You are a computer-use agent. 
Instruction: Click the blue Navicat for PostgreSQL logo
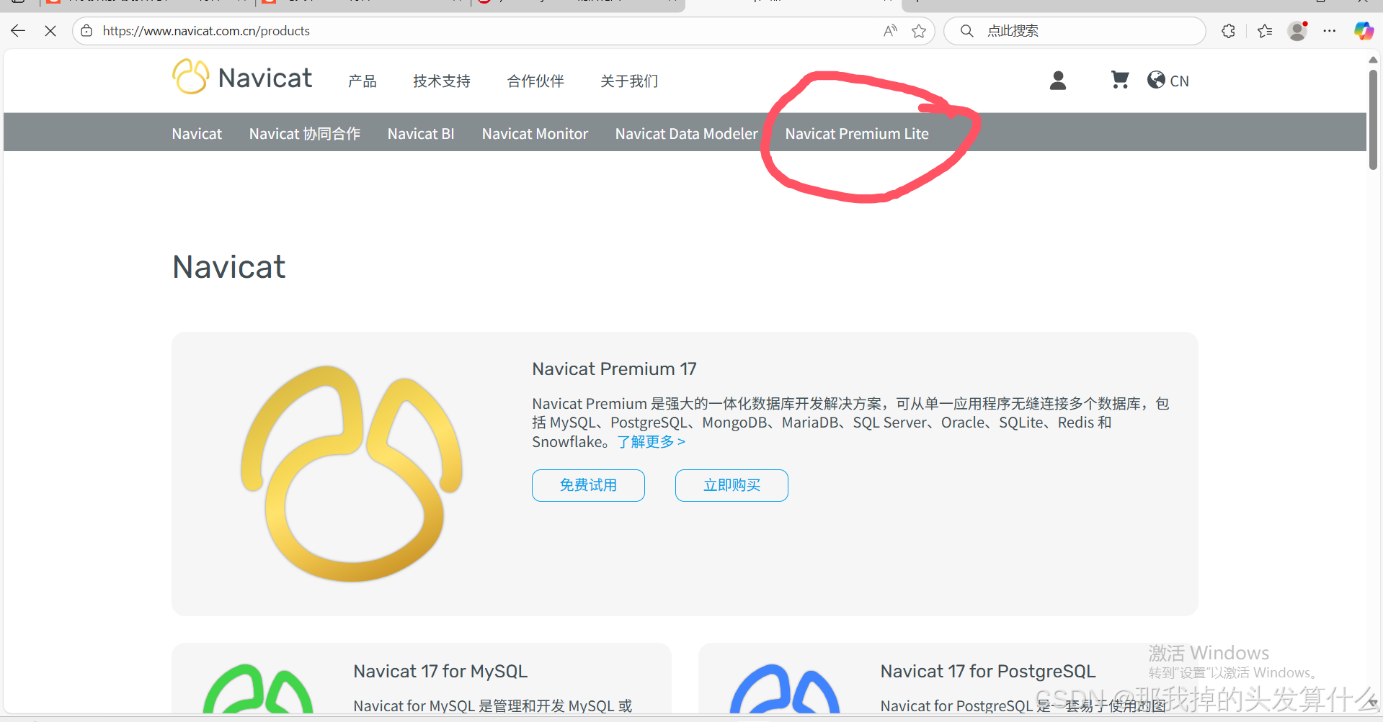coord(785,689)
